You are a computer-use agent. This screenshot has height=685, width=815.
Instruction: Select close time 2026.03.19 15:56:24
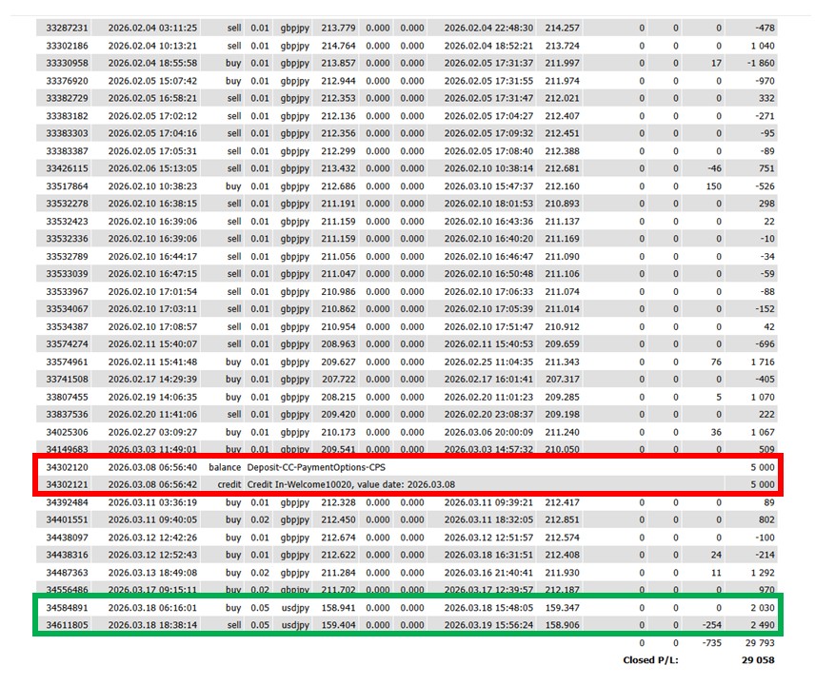488,625
